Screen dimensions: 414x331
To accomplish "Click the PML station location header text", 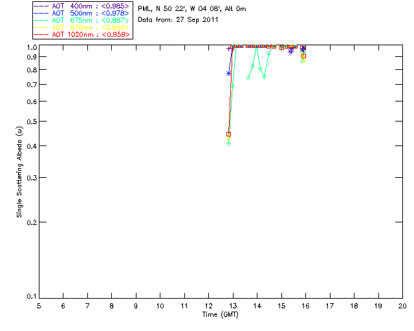I will click(x=192, y=8).
